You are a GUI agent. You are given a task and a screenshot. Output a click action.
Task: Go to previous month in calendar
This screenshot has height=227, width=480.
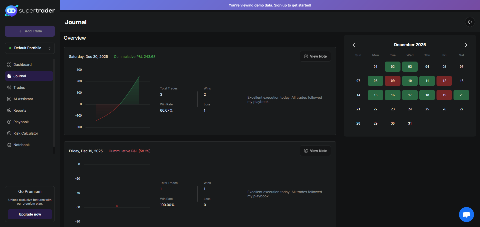pos(354,45)
